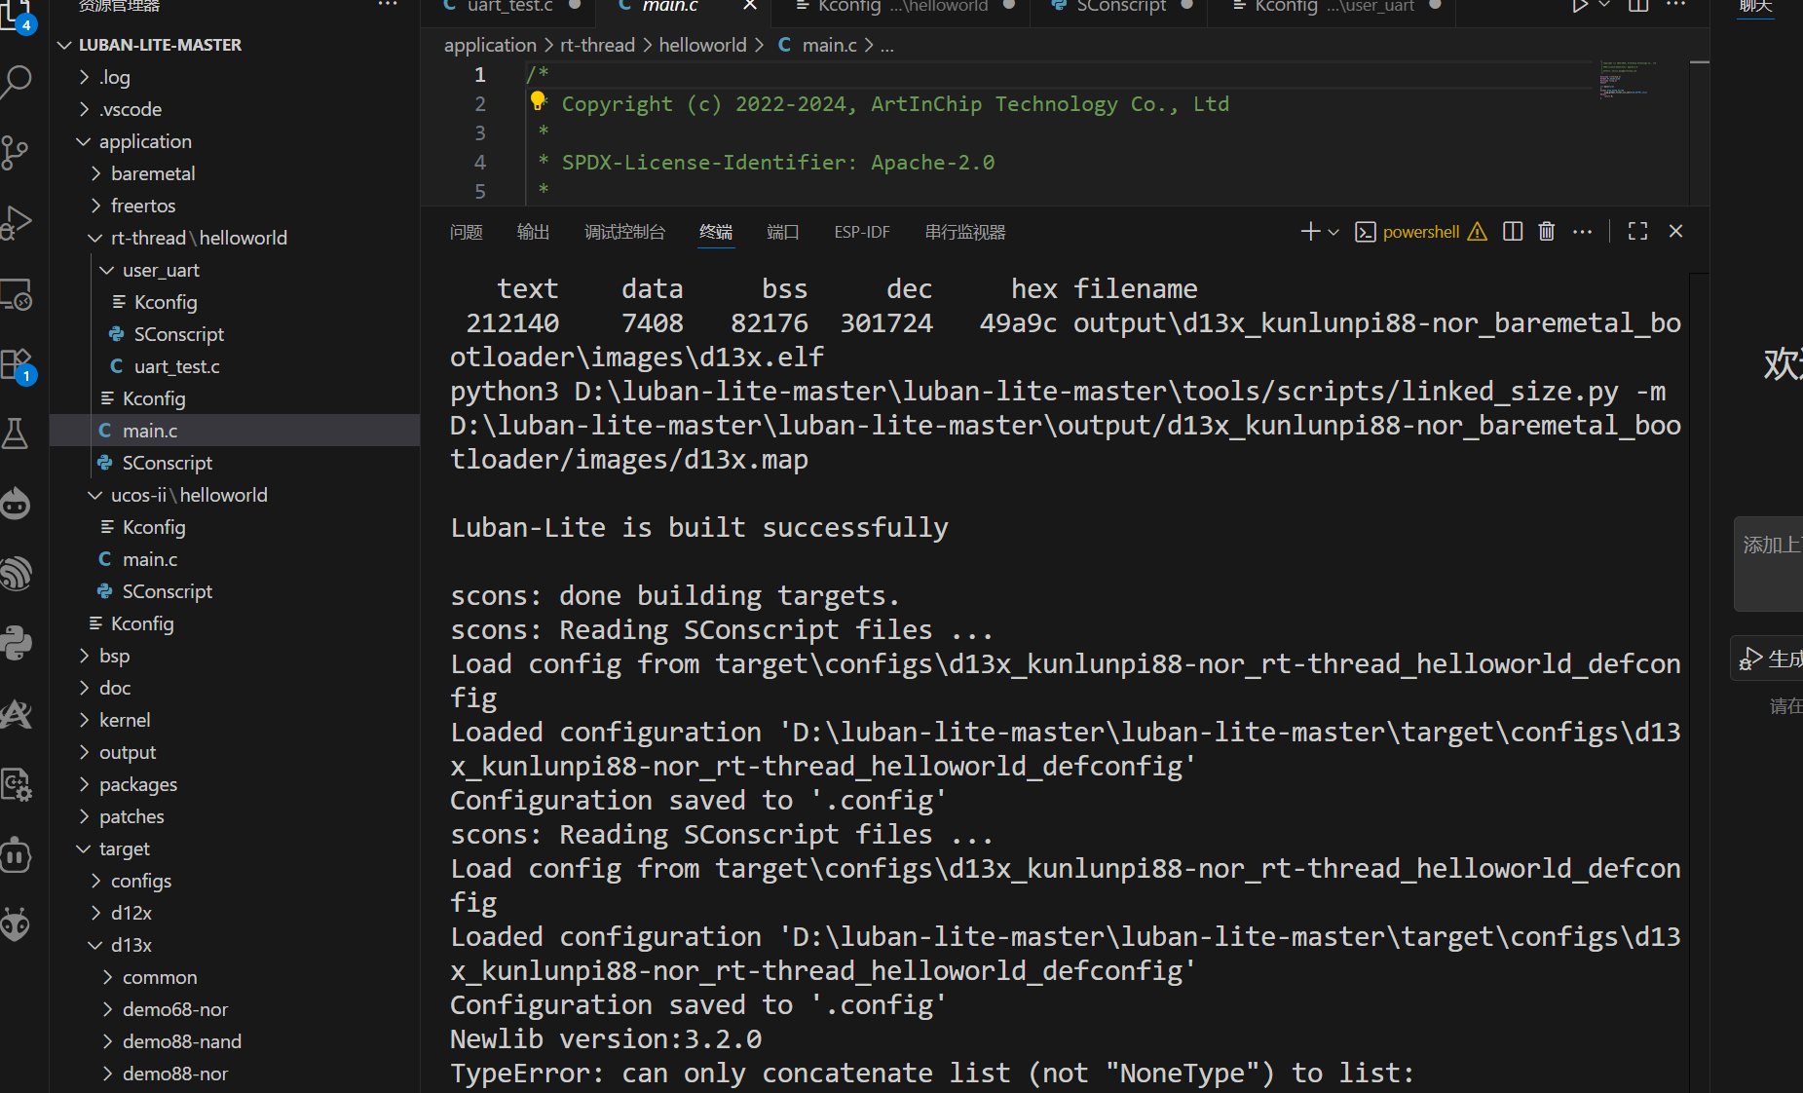
Task: Click the lightbulb code action icon
Action: (538, 101)
